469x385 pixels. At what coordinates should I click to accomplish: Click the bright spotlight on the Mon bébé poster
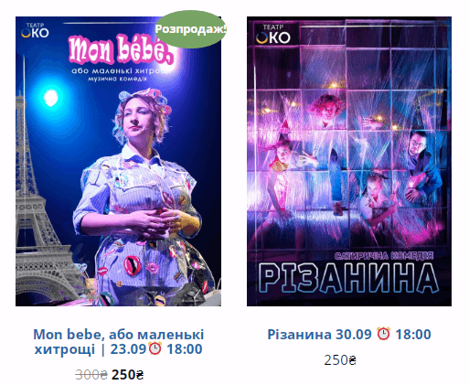coord(51,98)
